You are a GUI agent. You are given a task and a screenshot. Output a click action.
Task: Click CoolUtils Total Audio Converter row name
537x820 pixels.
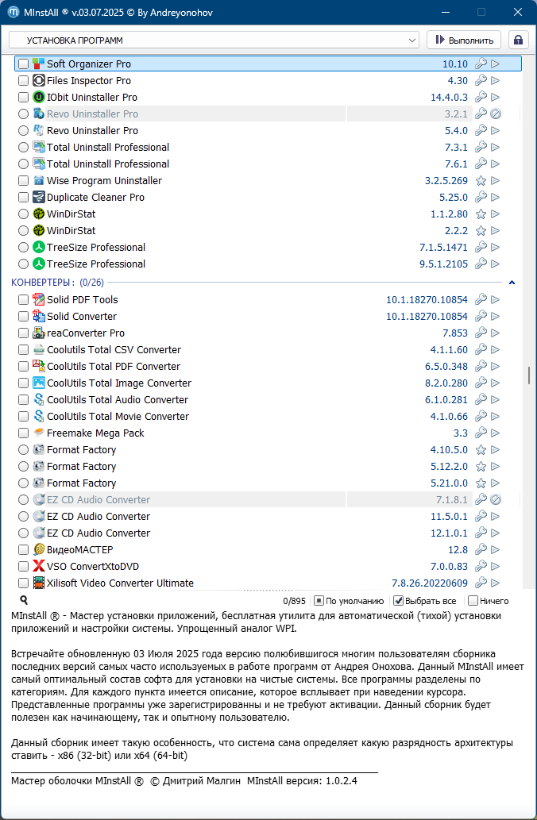coord(118,400)
